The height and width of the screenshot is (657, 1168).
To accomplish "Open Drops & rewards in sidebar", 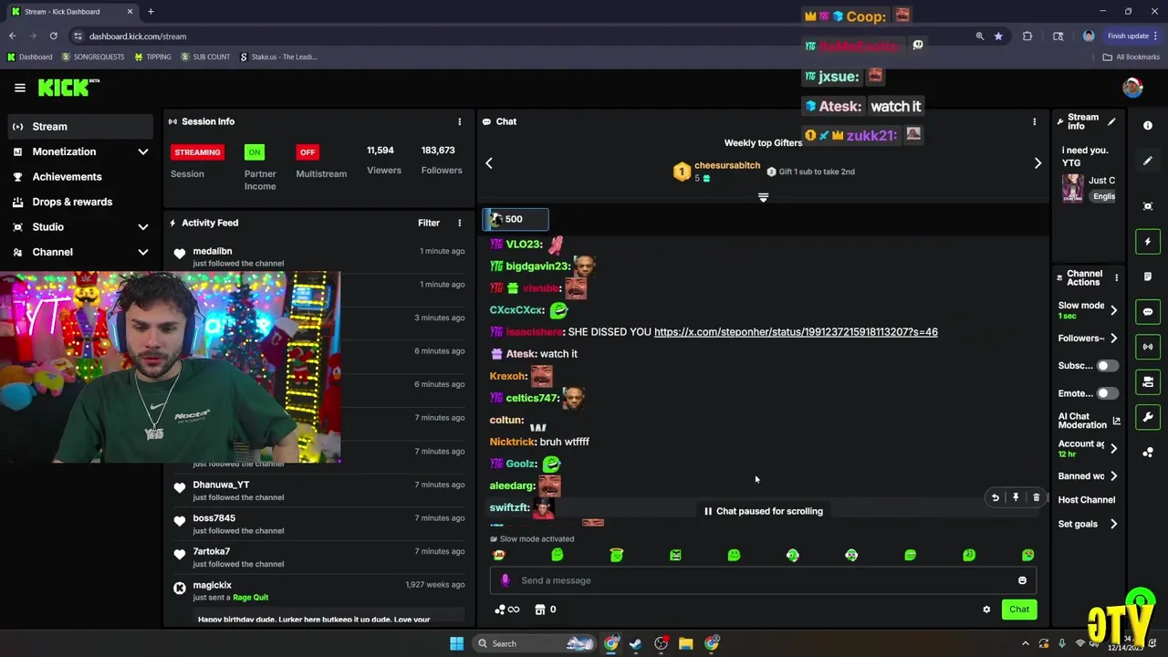I will 79,202.
